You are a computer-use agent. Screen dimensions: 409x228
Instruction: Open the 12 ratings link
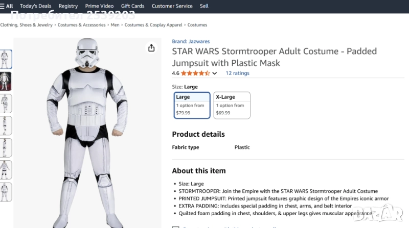[237, 73]
